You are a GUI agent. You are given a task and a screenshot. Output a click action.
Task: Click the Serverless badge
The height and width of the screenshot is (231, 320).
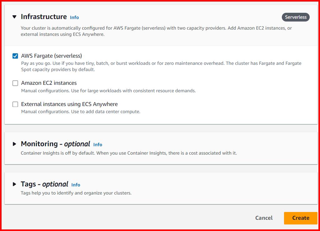(295, 17)
